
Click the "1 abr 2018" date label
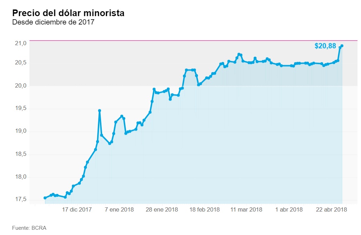point(289,210)
